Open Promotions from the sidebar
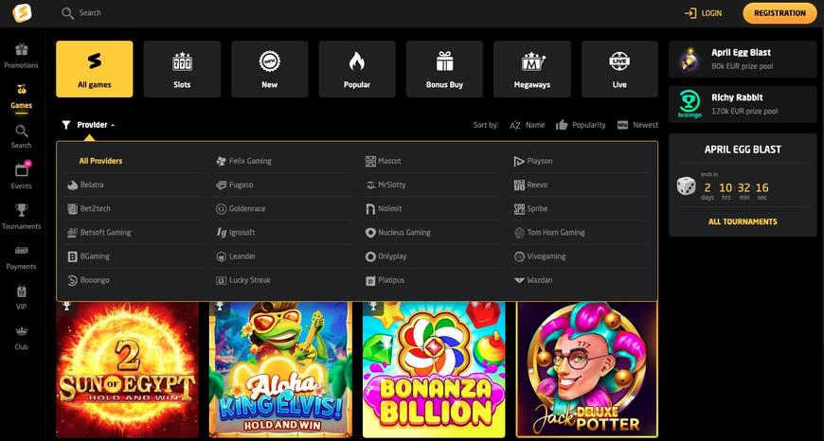Viewport: 824px width, 441px height. click(x=21, y=56)
